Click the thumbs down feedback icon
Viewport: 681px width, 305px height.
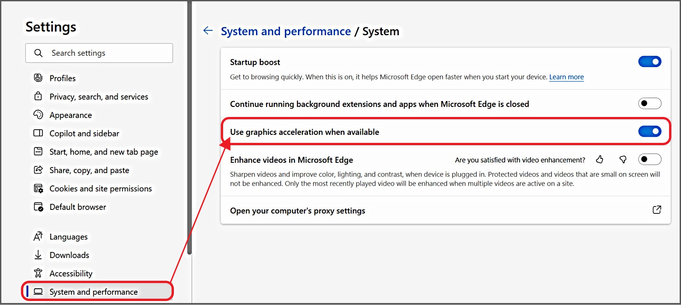pos(623,160)
